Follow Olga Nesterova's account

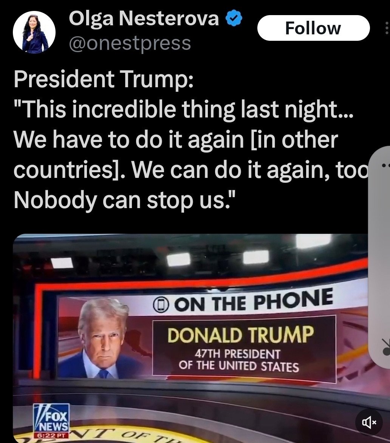coord(313,28)
